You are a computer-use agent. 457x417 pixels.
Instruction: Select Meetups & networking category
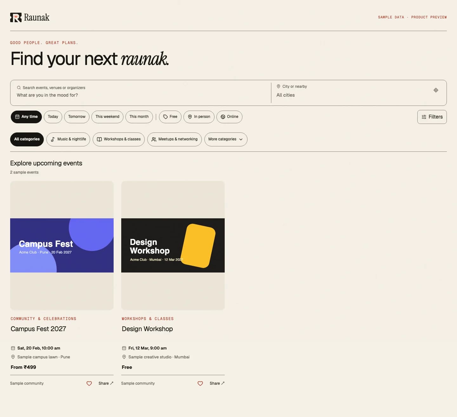175,139
